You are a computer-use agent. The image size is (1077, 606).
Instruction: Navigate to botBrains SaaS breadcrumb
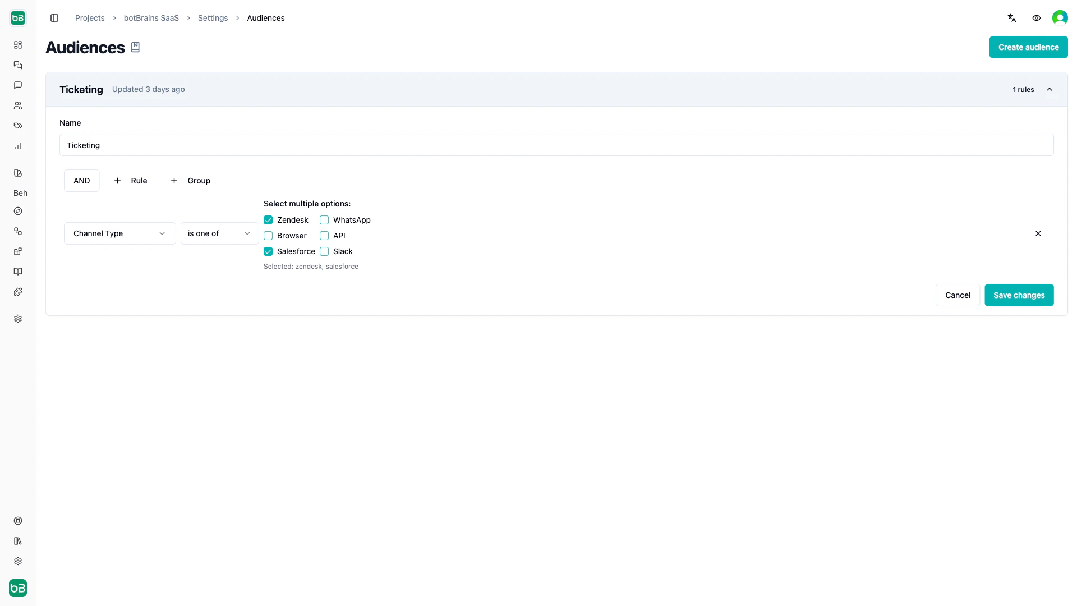coord(150,18)
